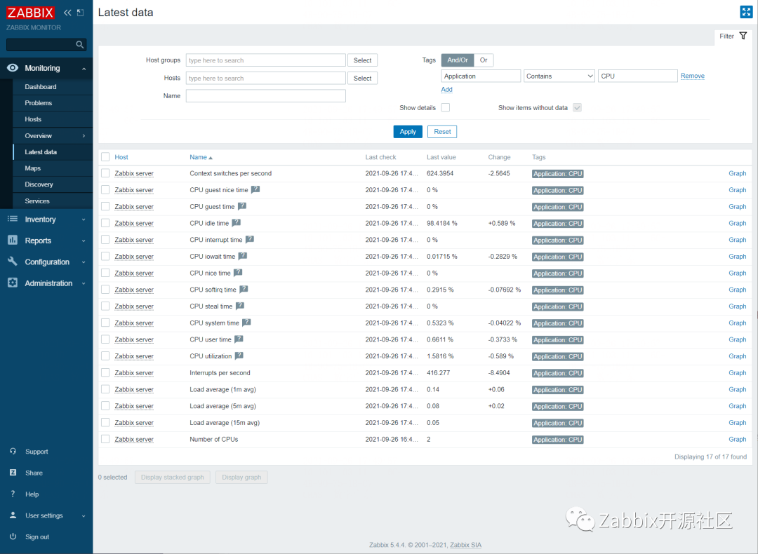Click the Remove tag link
The height and width of the screenshot is (554, 758).
tap(692, 76)
